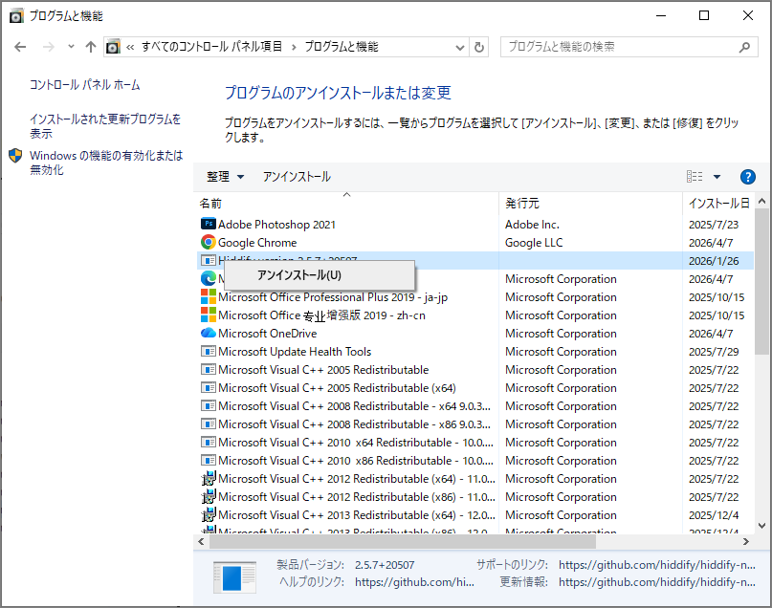
Task: Select Visual C++ 2008 Redistributable x86 9.0.3 row
Action: [475, 424]
